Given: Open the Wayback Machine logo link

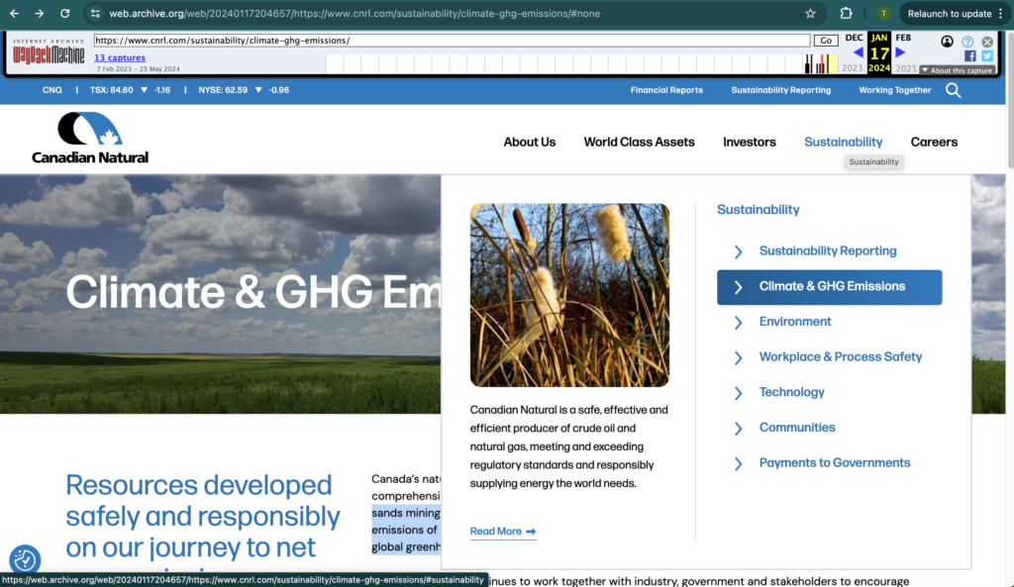Looking at the screenshot, I should pos(49,53).
